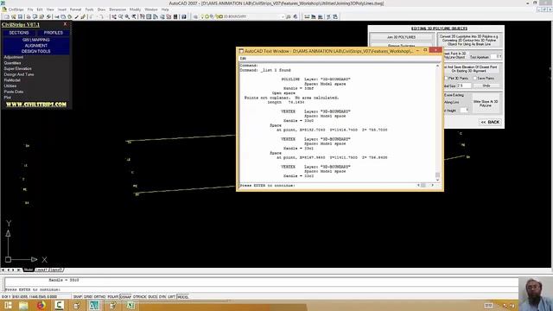
Task: Click the Help question mark toolbar icon
Action: coord(184,16)
